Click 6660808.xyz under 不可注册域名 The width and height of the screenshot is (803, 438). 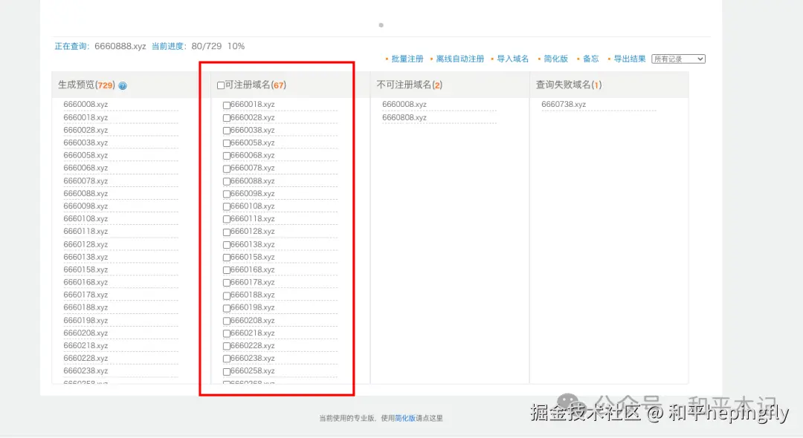(x=404, y=117)
